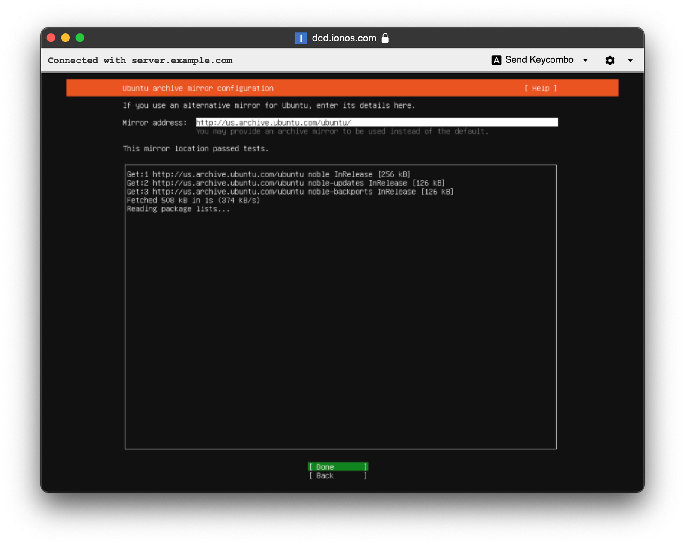Click the IONOS site favicon
The height and width of the screenshot is (546, 685).
pyautogui.click(x=301, y=38)
